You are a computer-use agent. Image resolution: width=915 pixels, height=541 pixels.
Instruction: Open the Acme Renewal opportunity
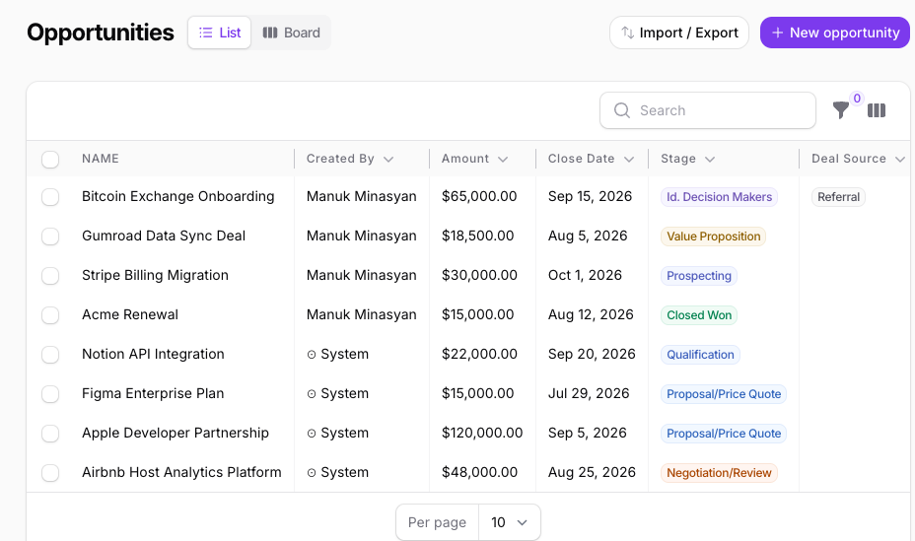point(130,314)
